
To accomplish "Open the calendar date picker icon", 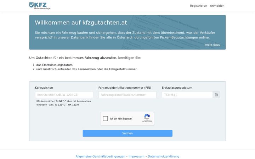I will 216,95.
